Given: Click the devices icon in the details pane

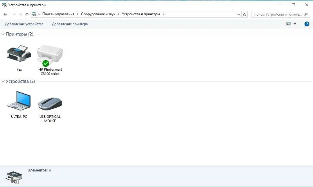Looking at the screenshot, I should point(14,178).
